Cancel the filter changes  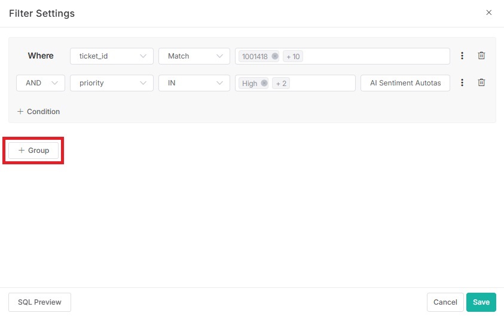[x=445, y=302]
